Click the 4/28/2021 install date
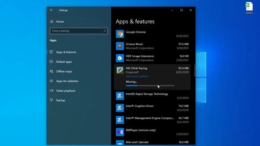Viewport: 260px width, 146px height. (x=182, y=36)
